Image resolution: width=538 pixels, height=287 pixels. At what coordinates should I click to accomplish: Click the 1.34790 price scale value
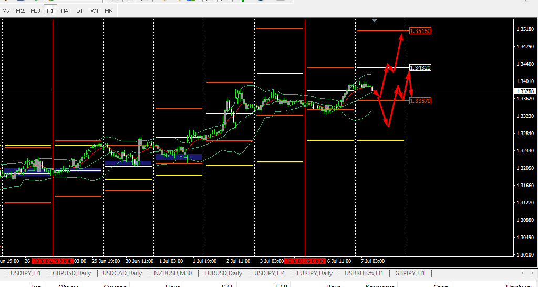coord(525,47)
